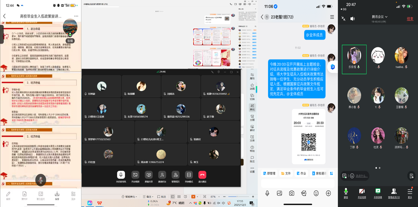Select the homework tab in the QQ chat shortcuts

coord(301,173)
